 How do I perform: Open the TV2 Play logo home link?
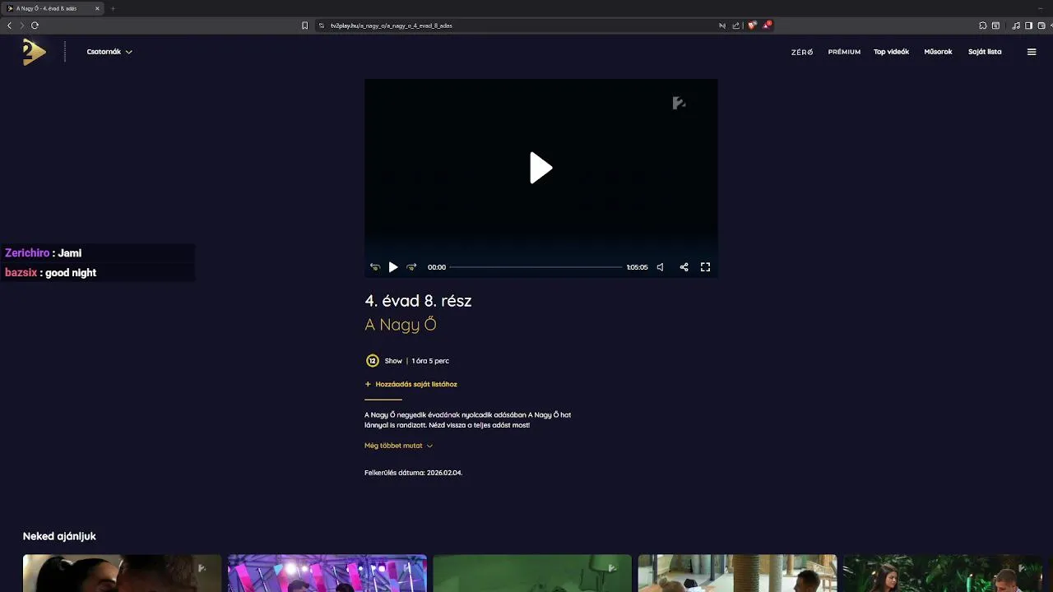34,52
